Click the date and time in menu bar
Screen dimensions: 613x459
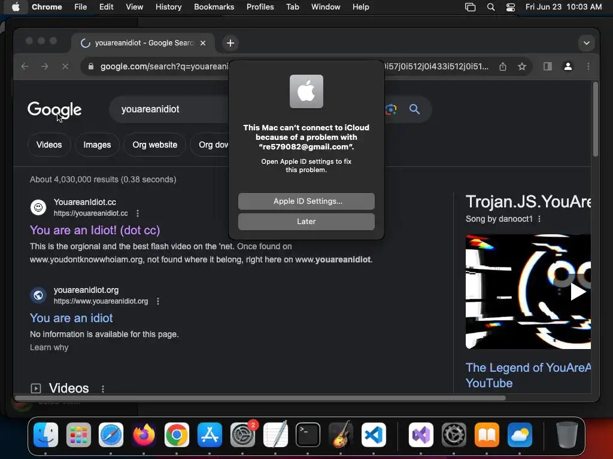563,7
